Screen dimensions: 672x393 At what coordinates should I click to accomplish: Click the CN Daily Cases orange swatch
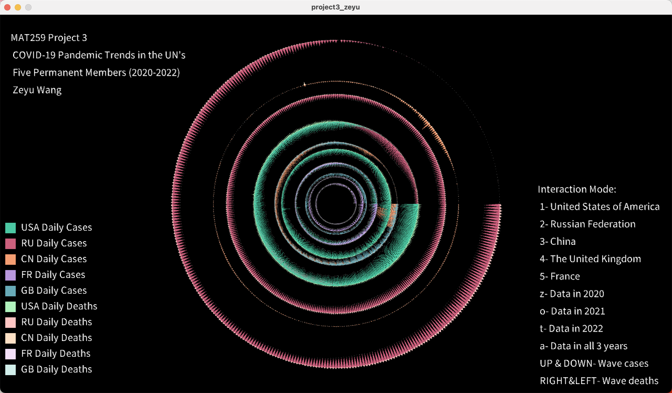click(10, 259)
